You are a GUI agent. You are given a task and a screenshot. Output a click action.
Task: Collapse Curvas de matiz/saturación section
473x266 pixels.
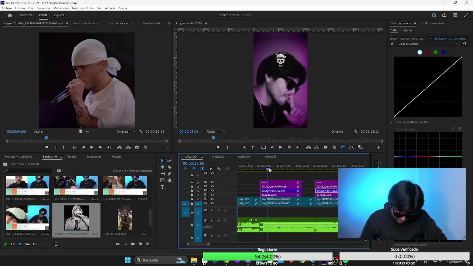pos(392,122)
